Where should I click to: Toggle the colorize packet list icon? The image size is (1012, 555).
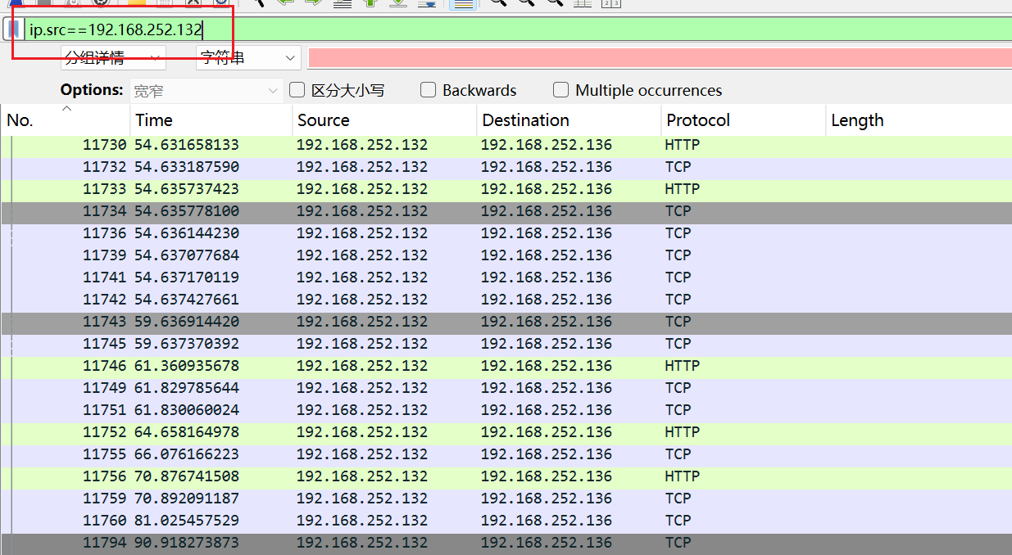coord(463,2)
